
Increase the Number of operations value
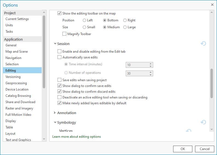pos(151,72)
